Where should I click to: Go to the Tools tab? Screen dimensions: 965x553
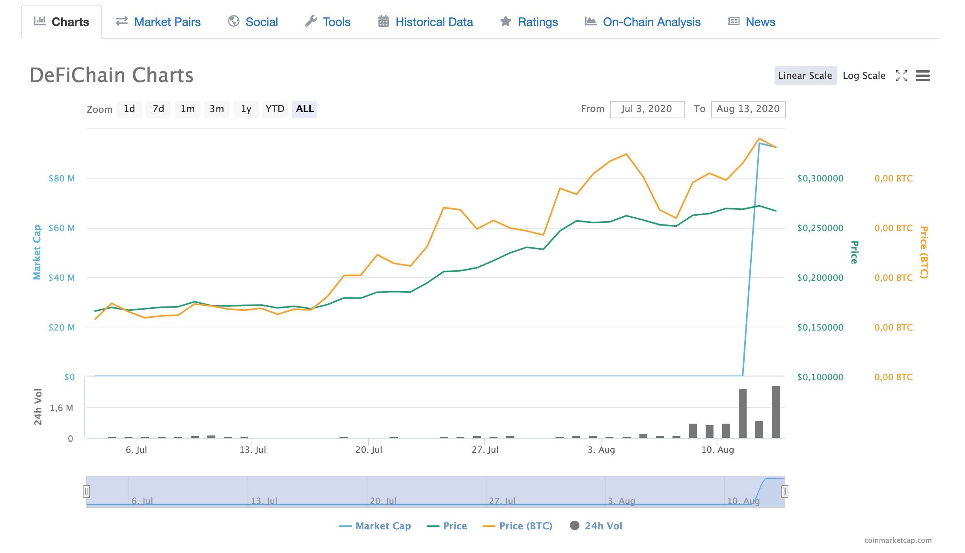pyautogui.click(x=328, y=22)
